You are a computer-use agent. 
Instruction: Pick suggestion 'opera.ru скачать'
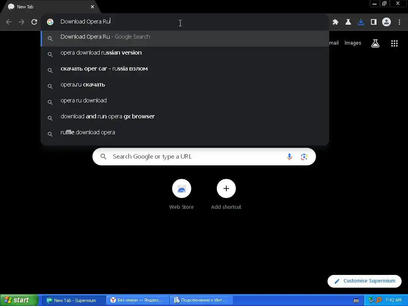tap(185, 84)
